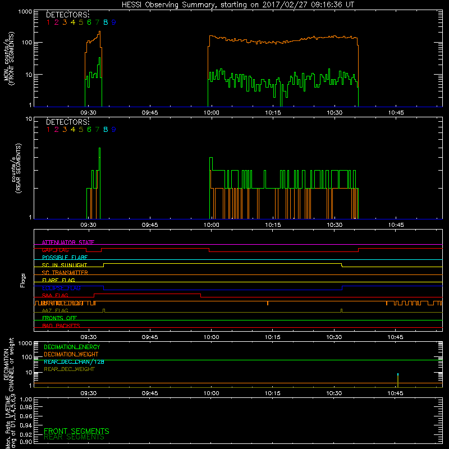This screenshot has width=449, height=449.
Task: Click the cyan spike in the decimation panel
Action: 398,374
